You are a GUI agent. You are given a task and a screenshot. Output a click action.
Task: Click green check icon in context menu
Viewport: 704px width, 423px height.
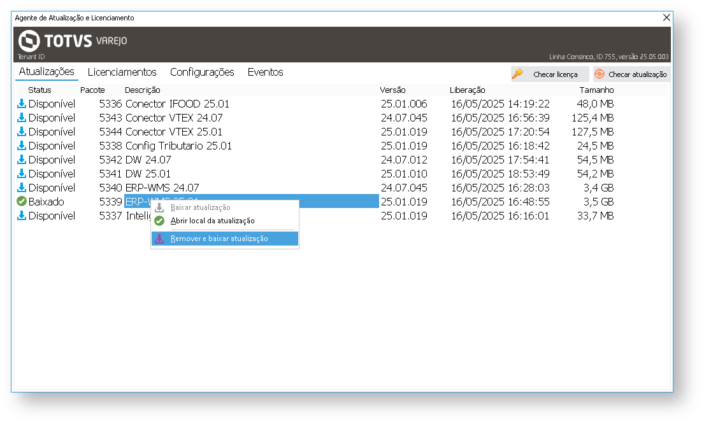point(159,221)
